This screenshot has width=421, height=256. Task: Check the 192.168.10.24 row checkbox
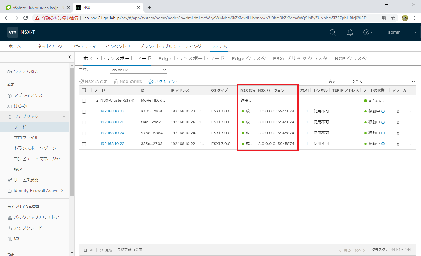(84, 133)
